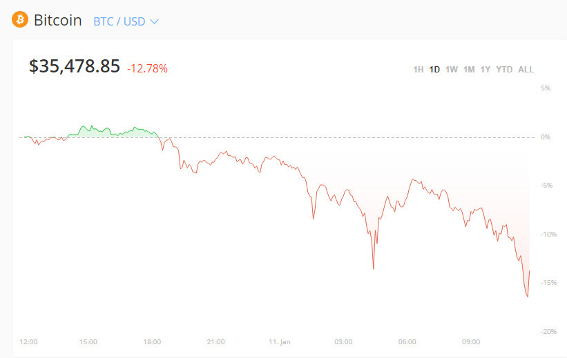Click the 5% axis label
567x358 pixels.
tap(545, 88)
